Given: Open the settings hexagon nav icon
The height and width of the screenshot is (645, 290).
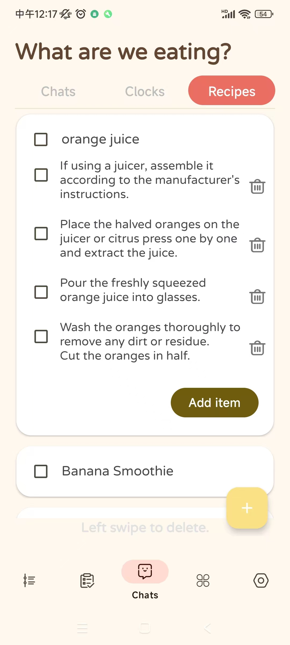Looking at the screenshot, I should [261, 580].
